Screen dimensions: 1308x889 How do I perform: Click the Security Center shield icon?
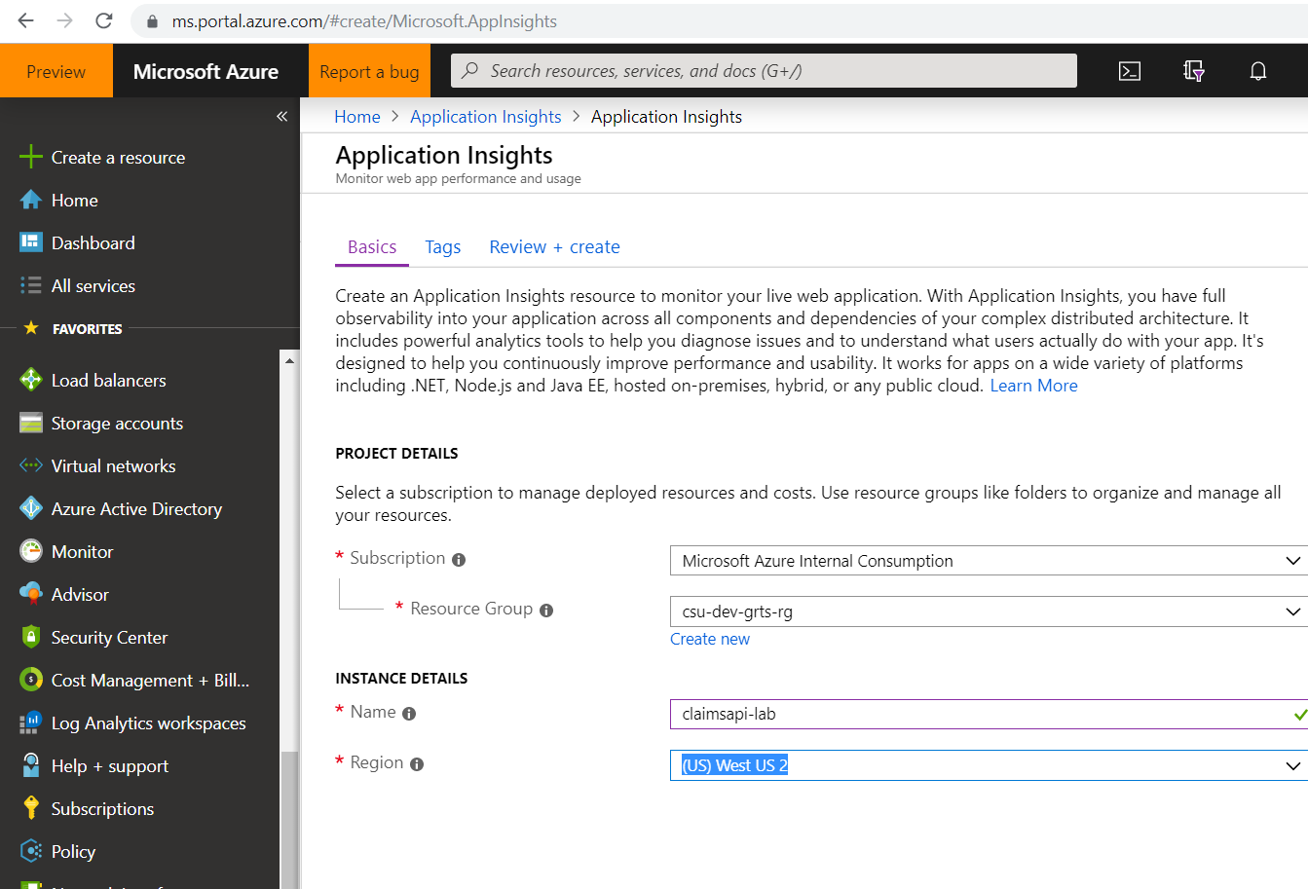(x=31, y=638)
